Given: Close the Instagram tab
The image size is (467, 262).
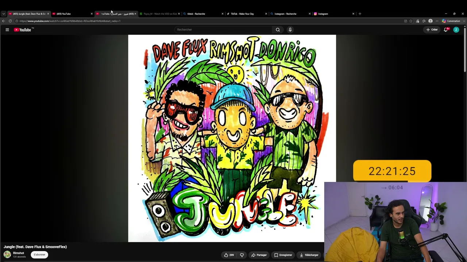Looking at the screenshot, I should [x=353, y=14].
